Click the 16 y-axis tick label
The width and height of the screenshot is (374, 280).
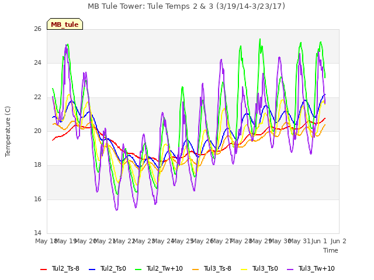37,199
